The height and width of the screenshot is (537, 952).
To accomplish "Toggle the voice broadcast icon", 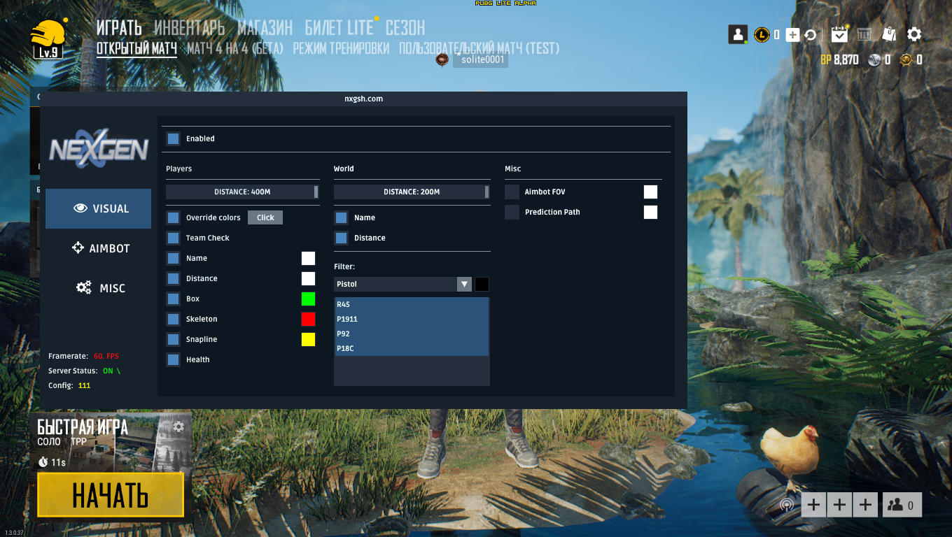I will [788, 505].
